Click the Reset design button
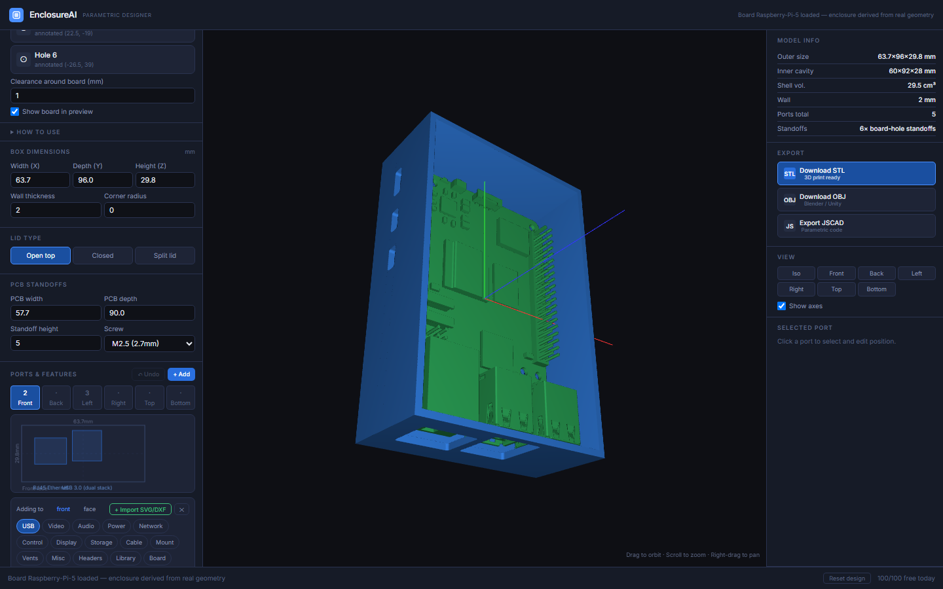 [847, 578]
